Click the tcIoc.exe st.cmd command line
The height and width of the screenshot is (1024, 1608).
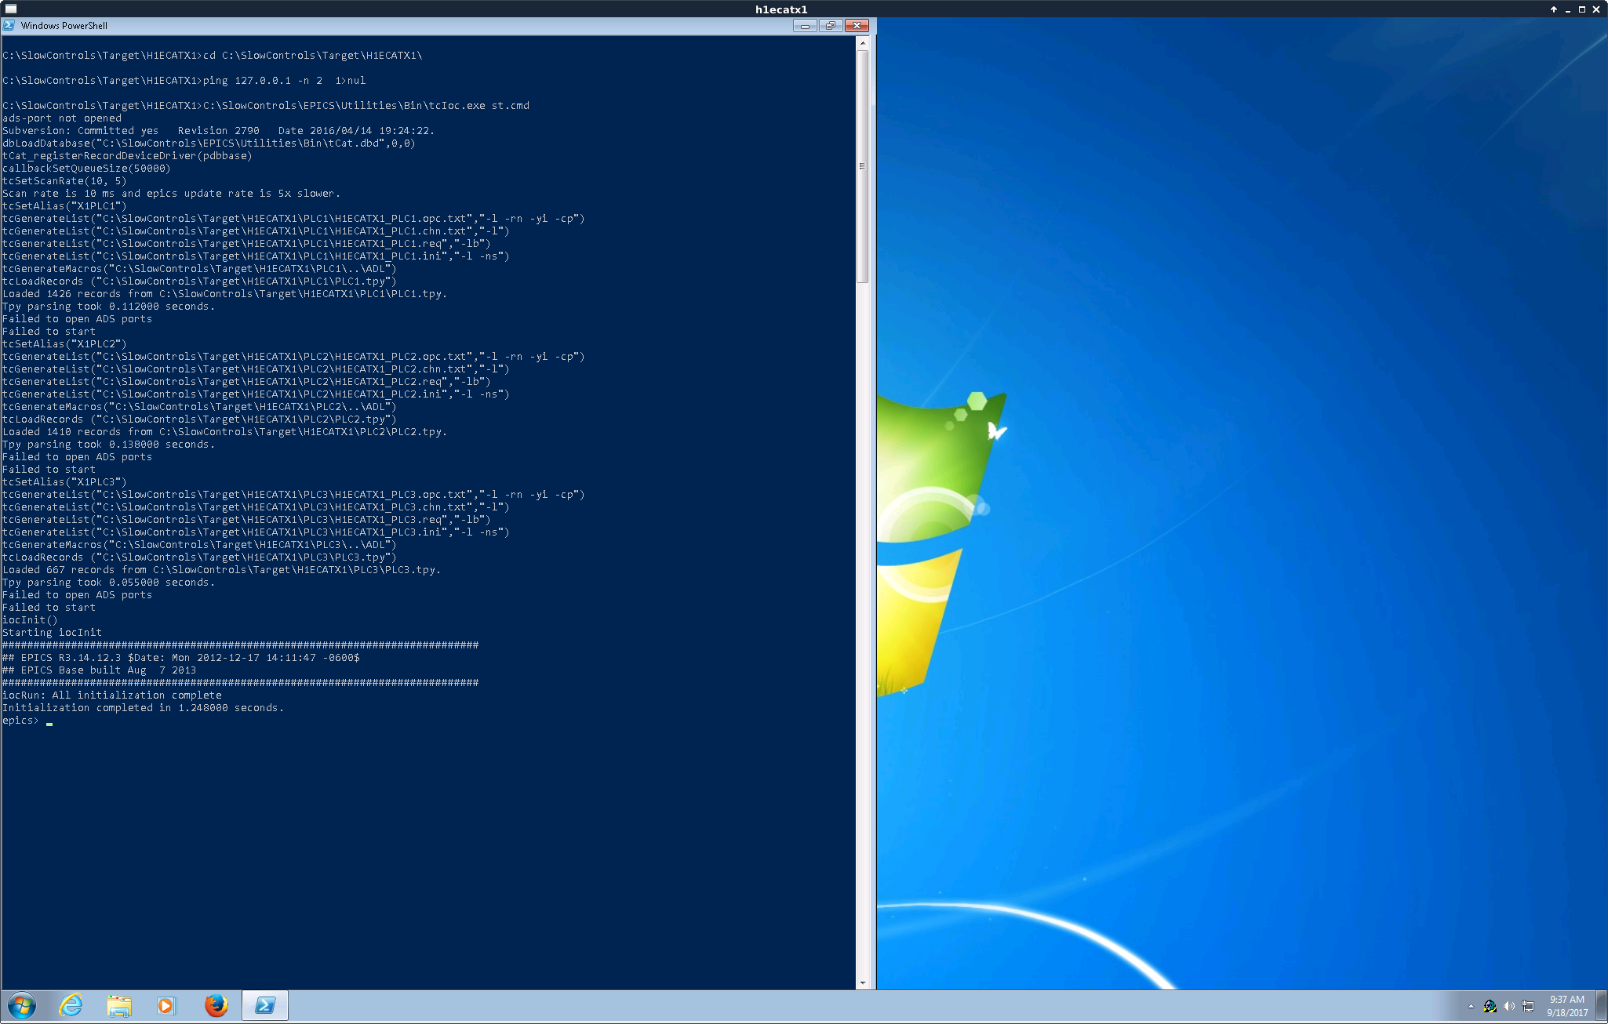point(265,106)
